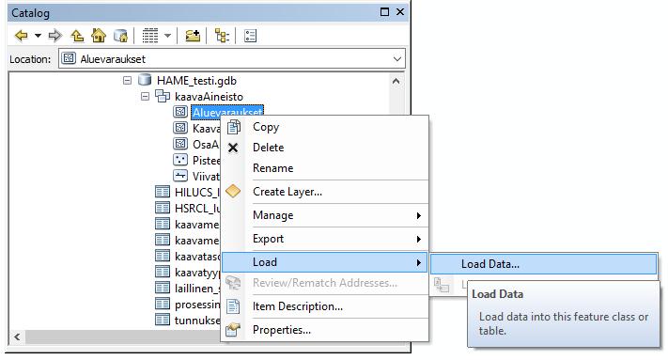Click the Viivat line feature class icon
Viewport: 668px width, 360px height.
[180, 176]
